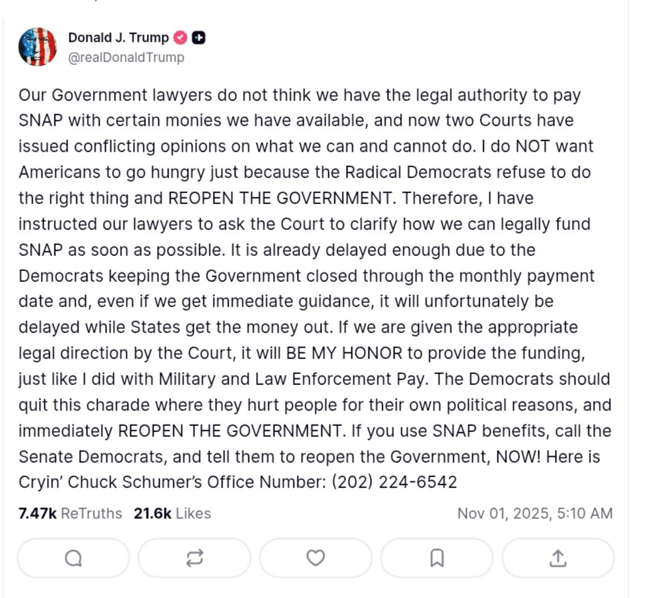
Task: View the 7.47k ReTruths list
Action: click(x=70, y=513)
